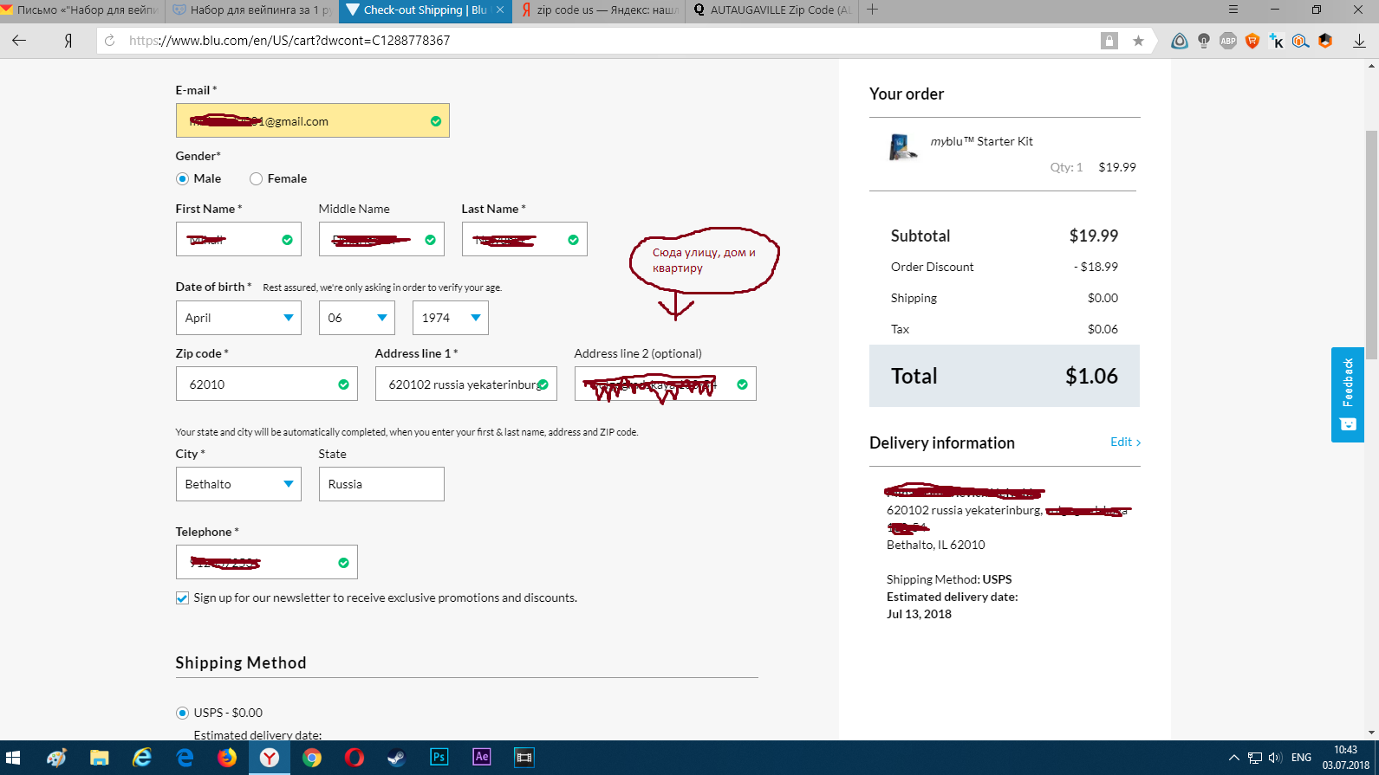The width and height of the screenshot is (1379, 775).
Task: Open the birth year dropdown showing 1974
Action: tap(451, 318)
